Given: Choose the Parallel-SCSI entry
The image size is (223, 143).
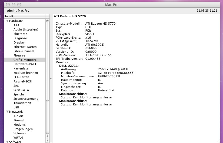Looking at the screenshot, I should click(x=23, y=81).
